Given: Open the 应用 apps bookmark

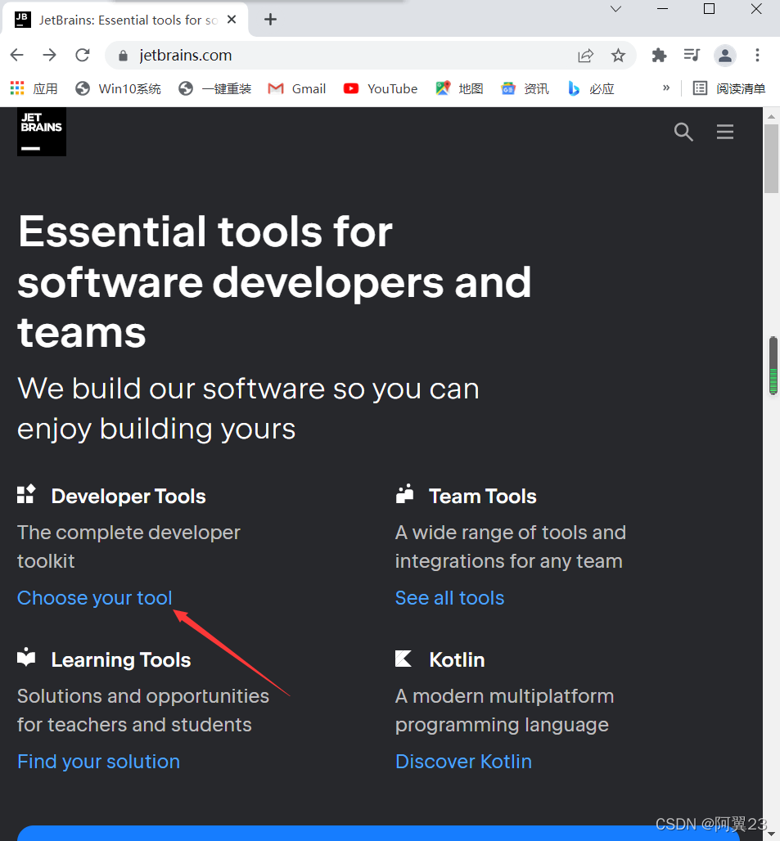Looking at the screenshot, I should [x=34, y=88].
